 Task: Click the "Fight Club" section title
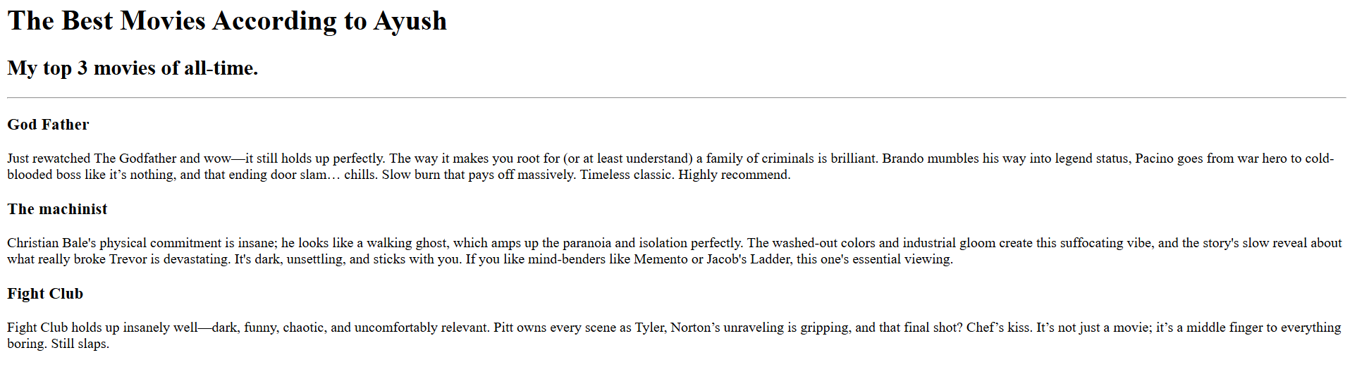coord(45,294)
